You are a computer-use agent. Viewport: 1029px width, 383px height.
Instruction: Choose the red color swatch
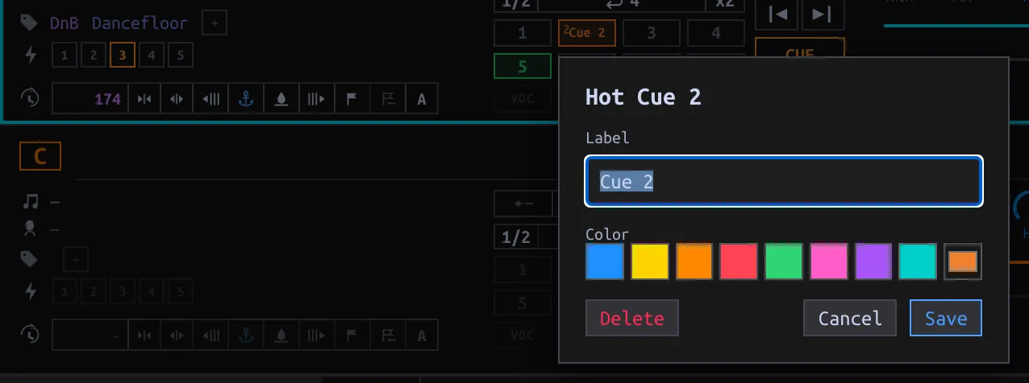coord(739,262)
